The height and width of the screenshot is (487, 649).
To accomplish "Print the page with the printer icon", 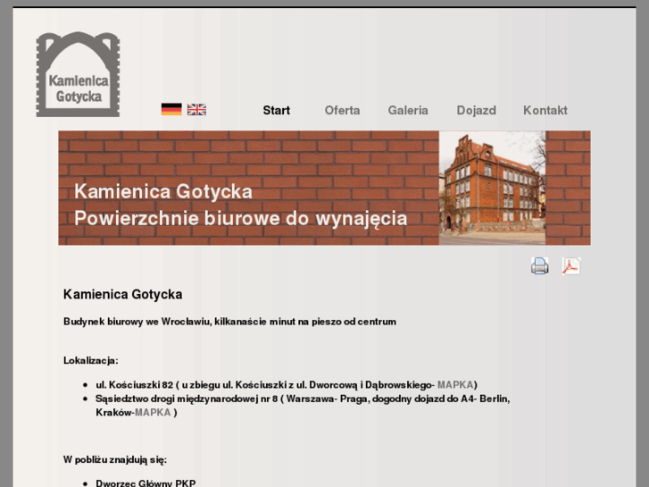I will pos(540,265).
